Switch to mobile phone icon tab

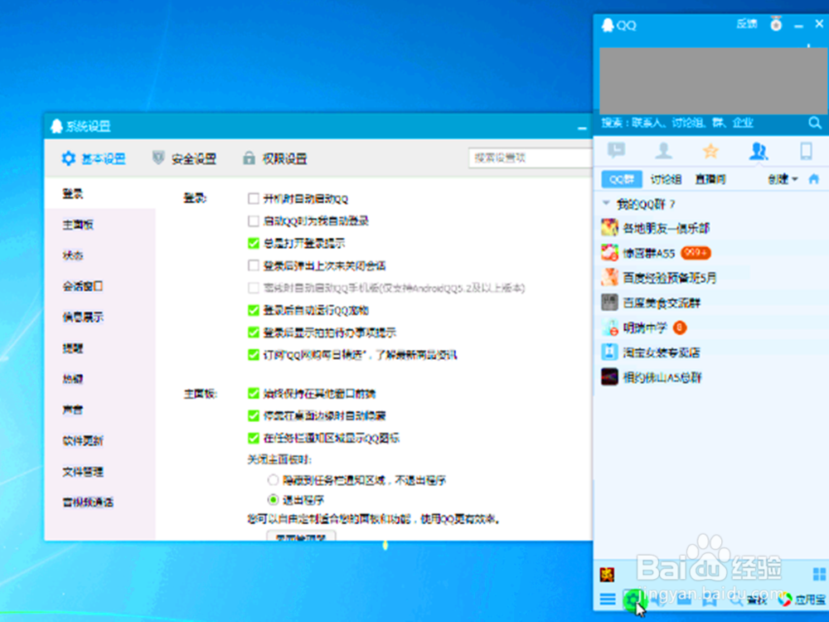(x=806, y=151)
